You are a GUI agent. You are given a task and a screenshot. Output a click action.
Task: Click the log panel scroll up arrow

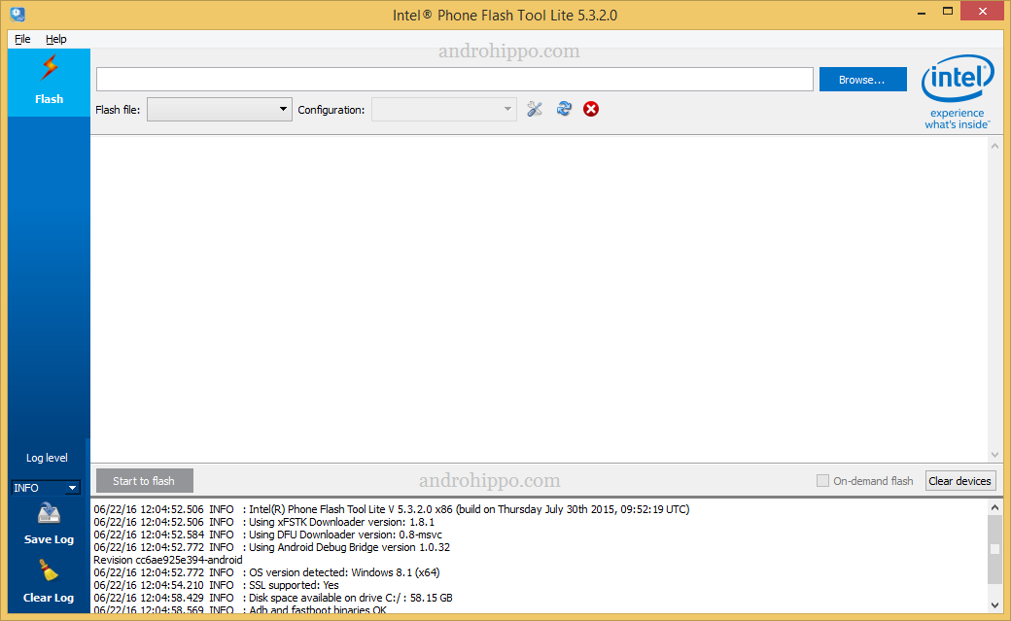(x=994, y=507)
